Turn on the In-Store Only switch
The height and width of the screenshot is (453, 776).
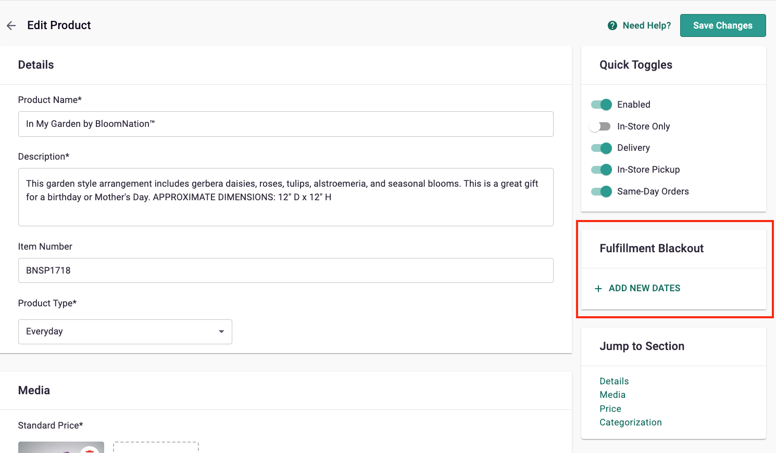600,126
